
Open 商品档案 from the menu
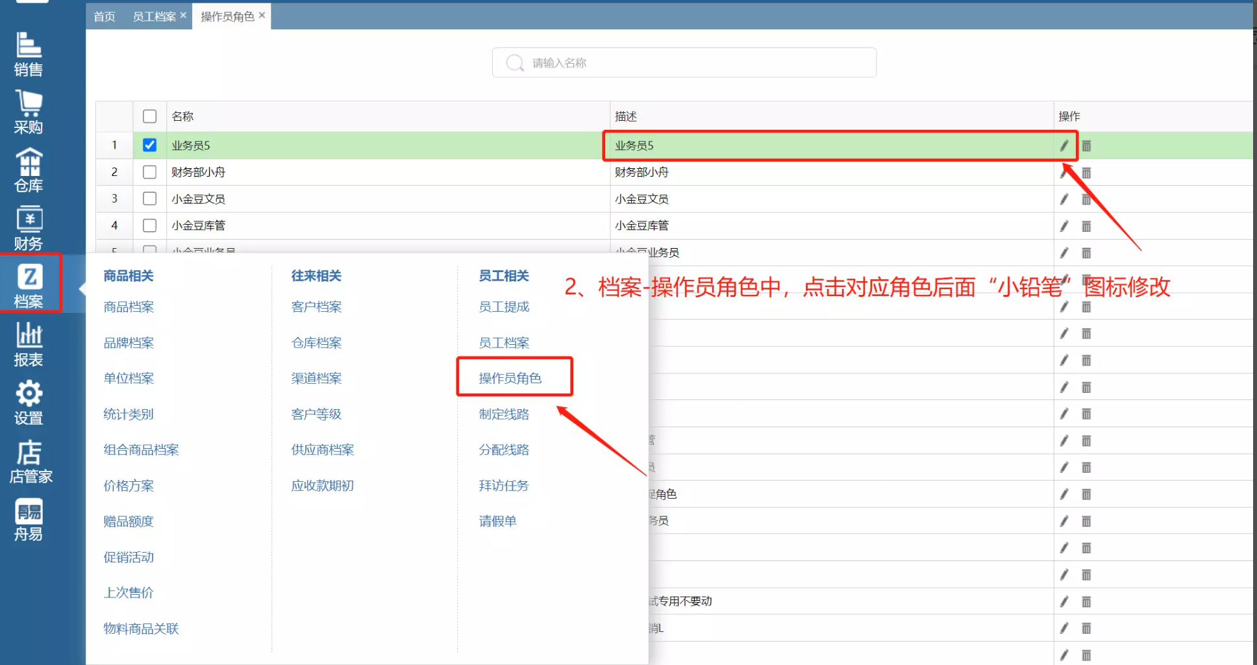[x=129, y=307]
